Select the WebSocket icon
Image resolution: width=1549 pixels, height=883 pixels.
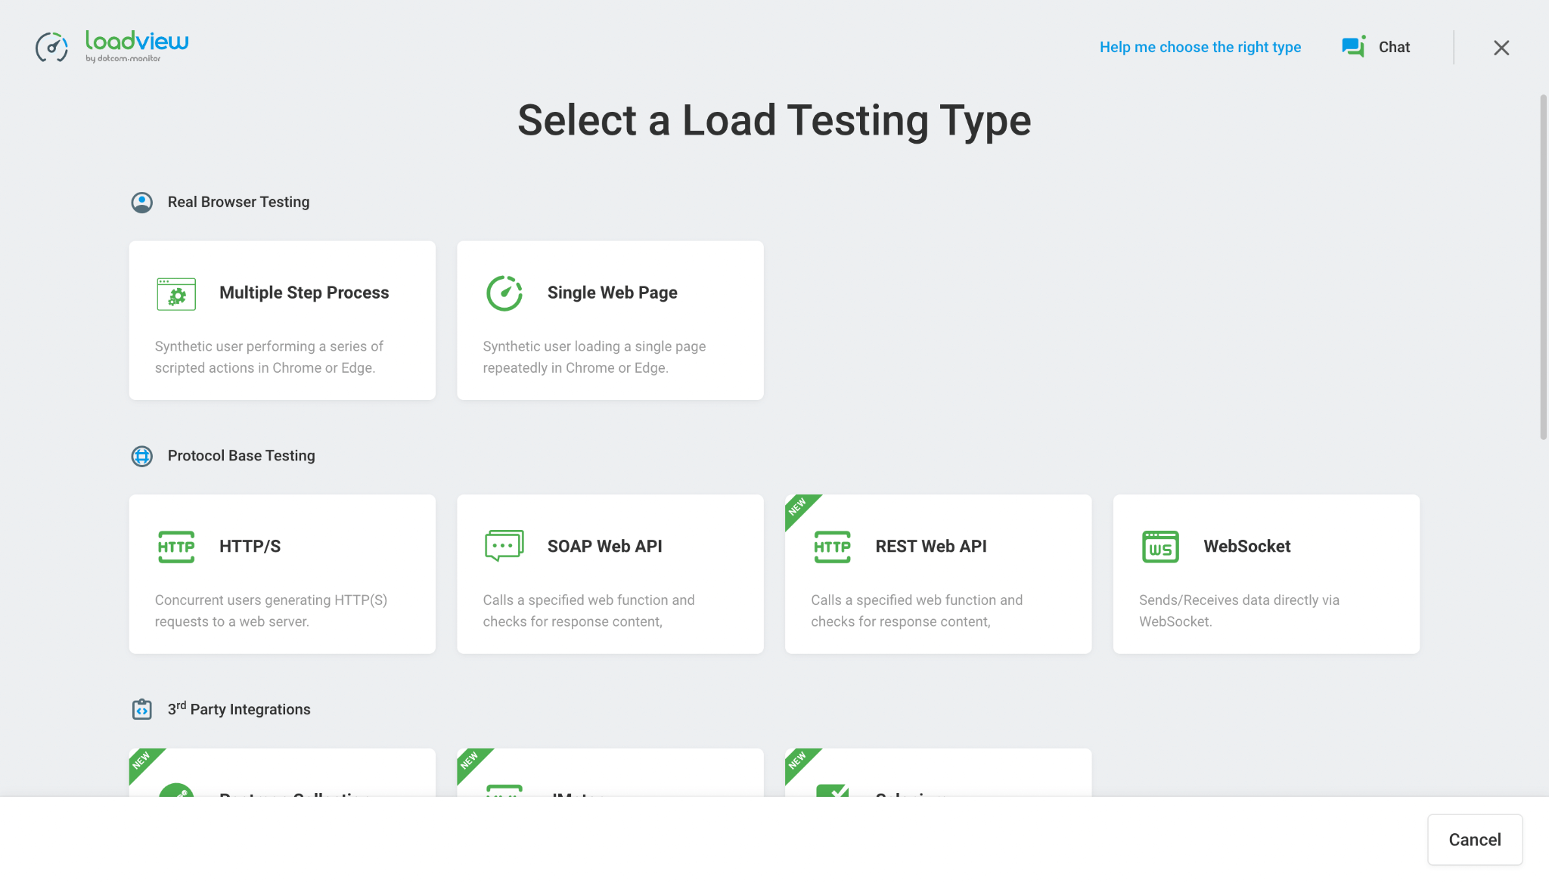[x=1159, y=546]
